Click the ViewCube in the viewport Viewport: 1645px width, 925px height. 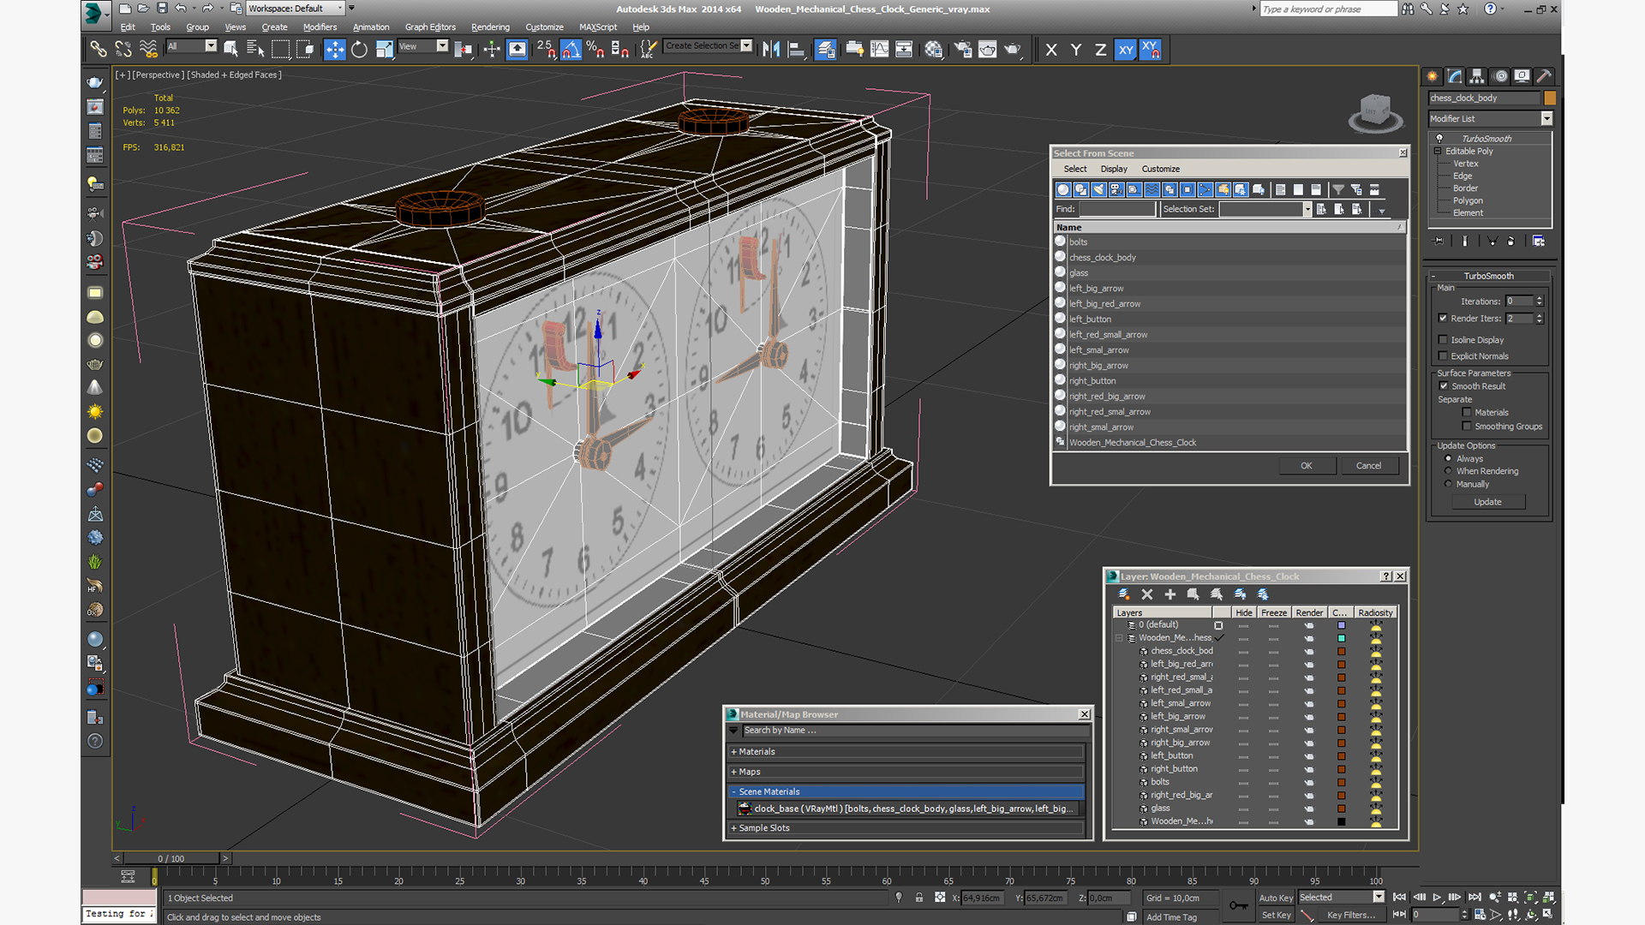tap(1374, 112)
